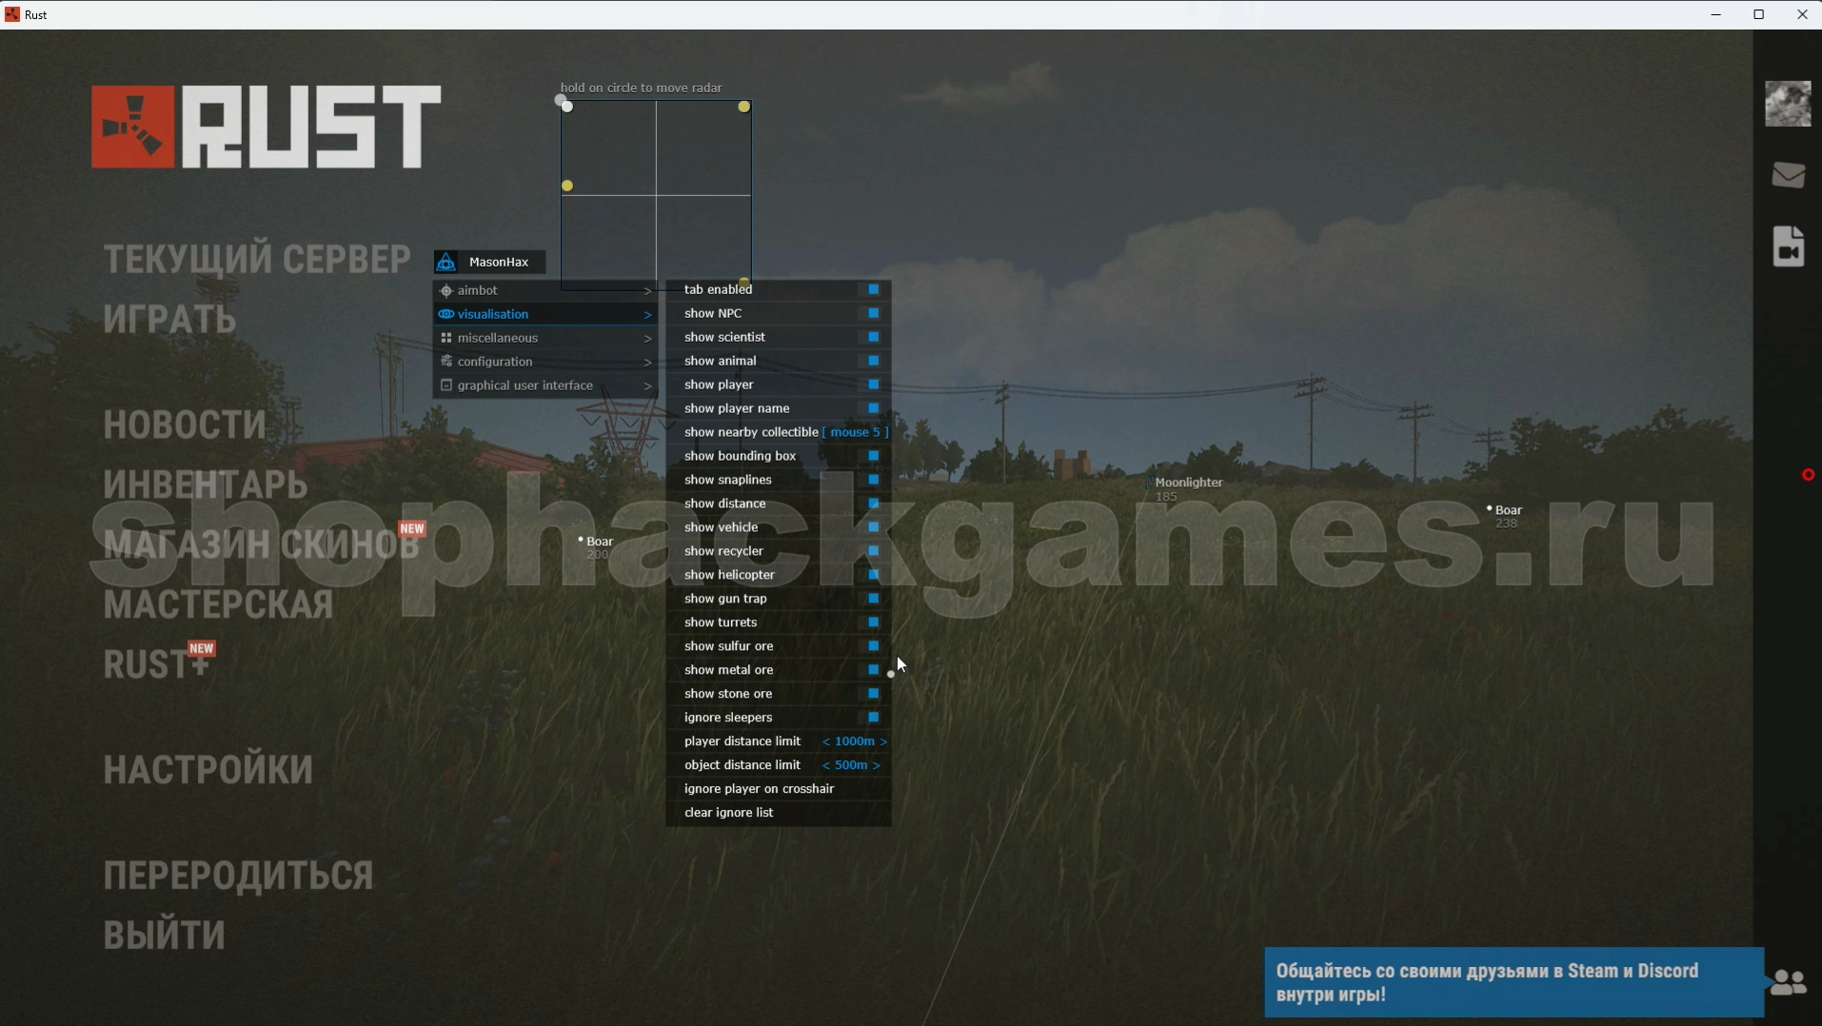Open the video camera file icon
This screenshot has width=1822, height=1026.
(1788, 247)
